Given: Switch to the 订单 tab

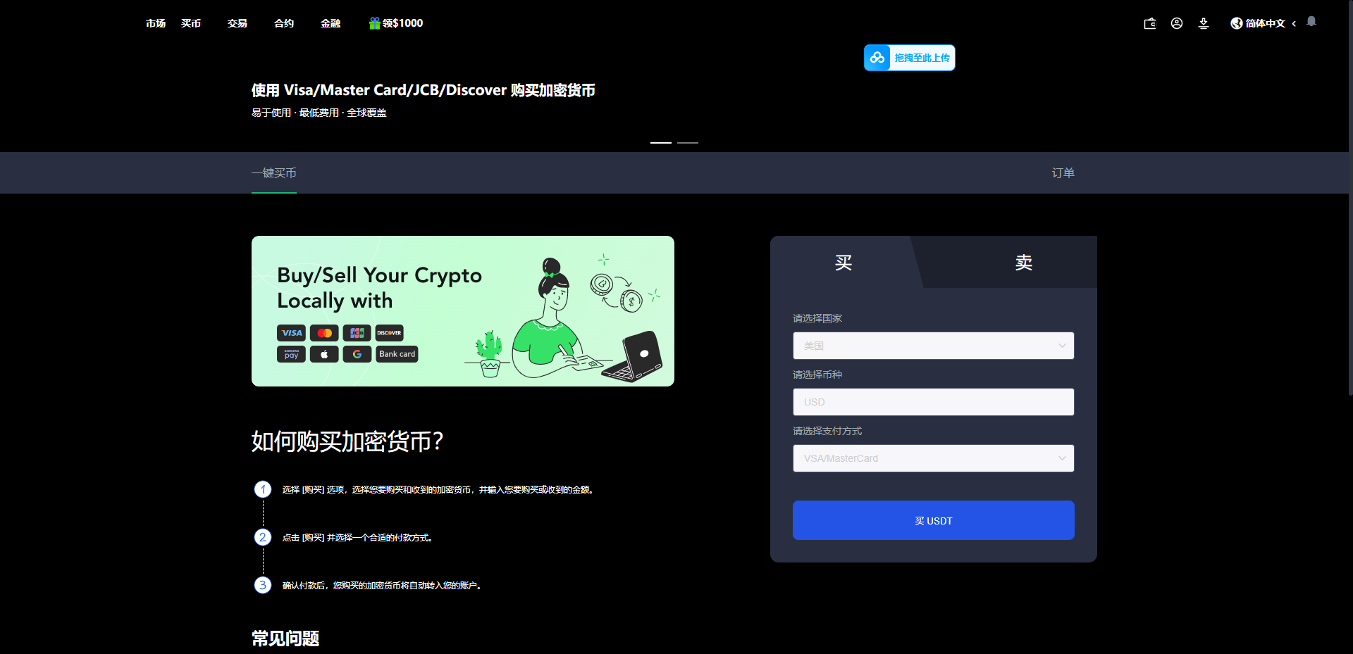Looking at the screenshot, I should pos(1063,172).
